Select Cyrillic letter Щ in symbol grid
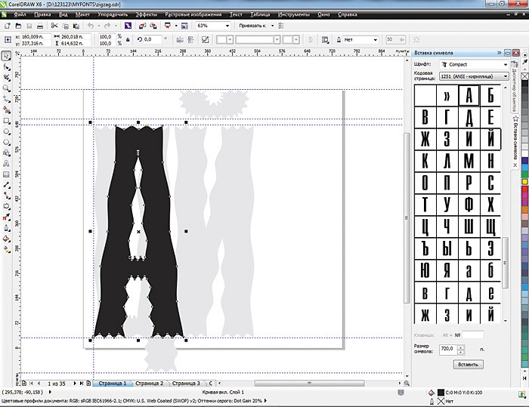Viewport: 529px width, 407px height. (490, 227)
